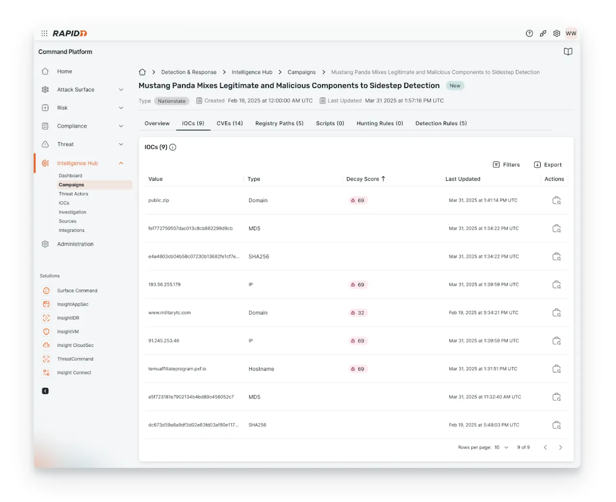The width and height of the screenshot is (616, 502).
Task: Open platform settings via the gear icon
Action: point(556,33)
